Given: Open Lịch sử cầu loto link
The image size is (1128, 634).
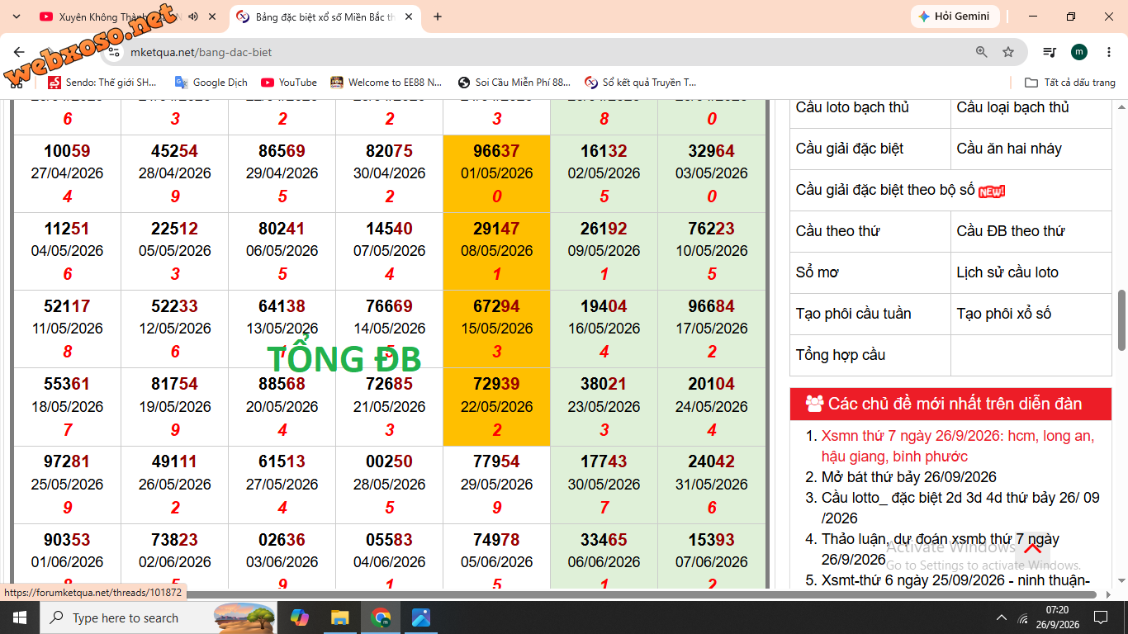Looking at the screenshot, I should pos(1007,272).
